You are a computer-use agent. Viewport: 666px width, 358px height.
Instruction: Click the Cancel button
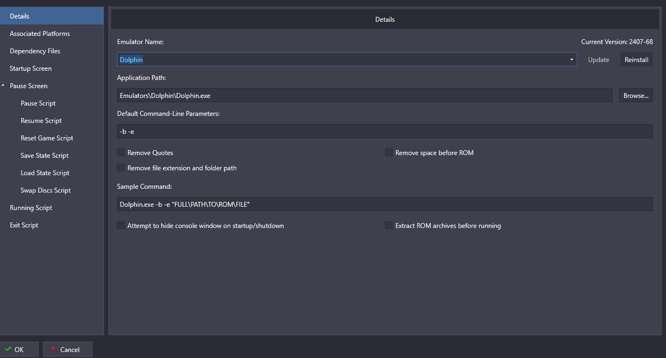68,349
